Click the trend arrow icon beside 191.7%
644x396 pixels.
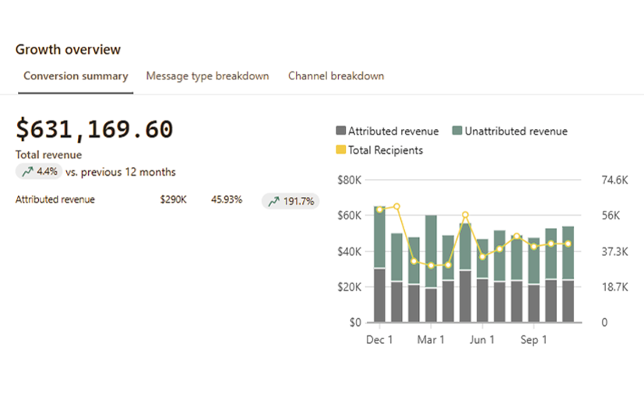coord(273,202)
